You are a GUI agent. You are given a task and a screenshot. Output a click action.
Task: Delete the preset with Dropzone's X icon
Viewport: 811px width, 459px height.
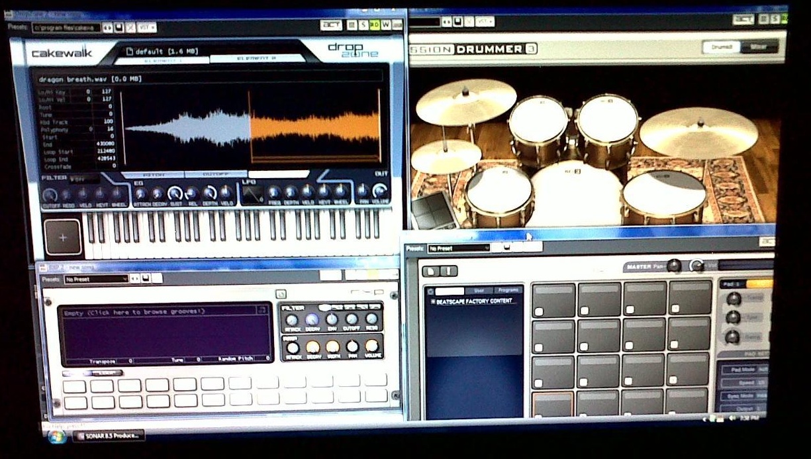pos(130,27)
